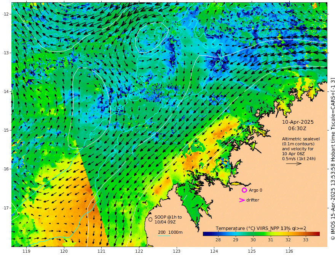Screen dimensions: 335x258
Task: Click the "(0.1m contours)" text line
Action: [x=298, y=144]
